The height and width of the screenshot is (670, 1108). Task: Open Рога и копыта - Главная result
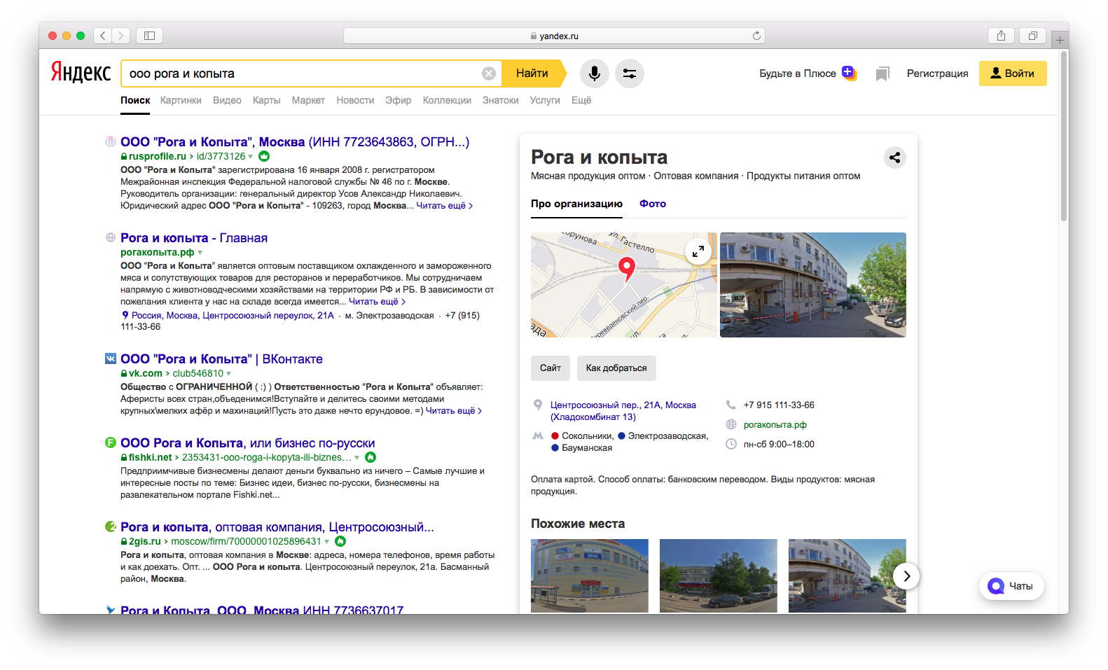tap(194, 238)
